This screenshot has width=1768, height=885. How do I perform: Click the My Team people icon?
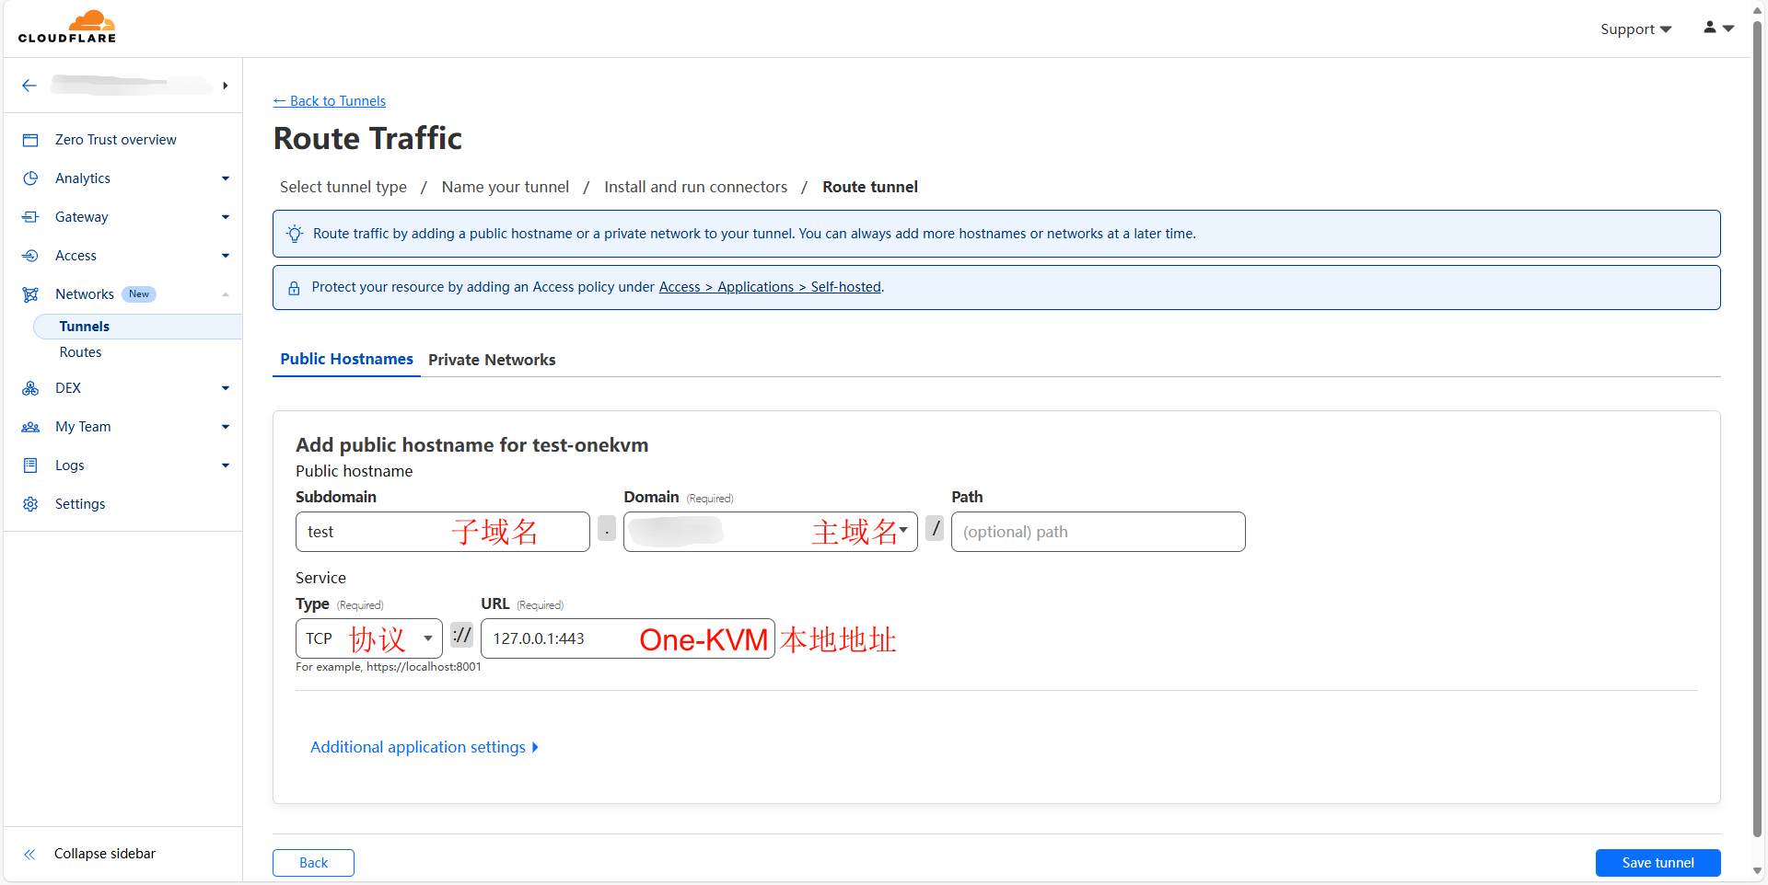30,427
